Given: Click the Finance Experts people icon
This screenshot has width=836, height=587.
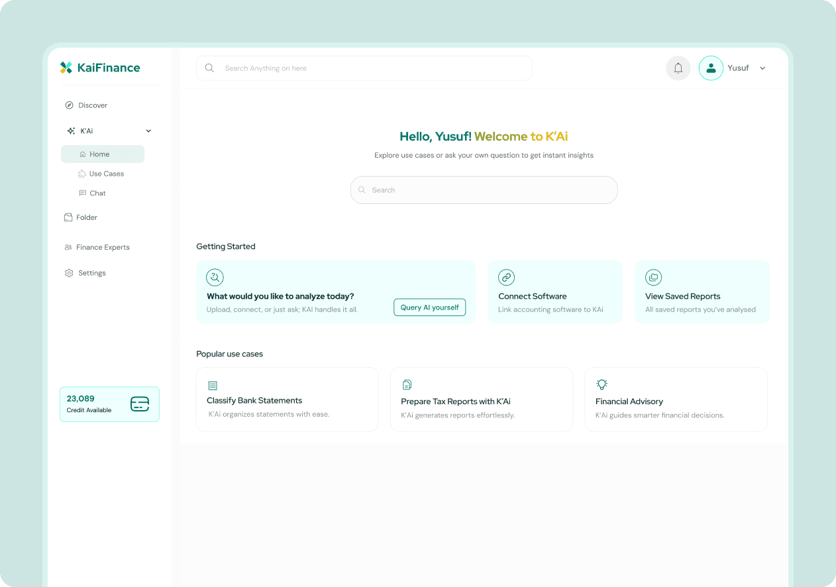Looking at the screenshot, I should 68,246.
